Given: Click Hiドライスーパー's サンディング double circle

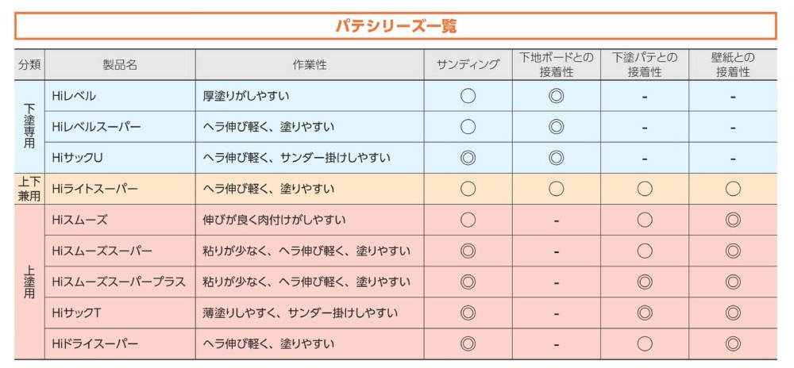Looking at the screenshot, I should point(468,343).
